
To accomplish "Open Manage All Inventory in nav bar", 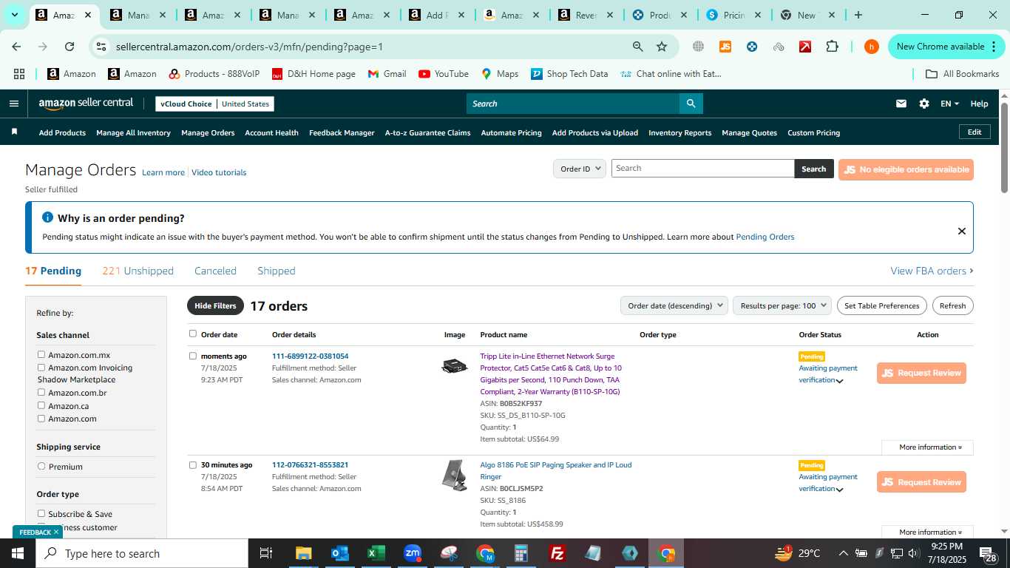I will pyautogui.click(x=133, y=133).
